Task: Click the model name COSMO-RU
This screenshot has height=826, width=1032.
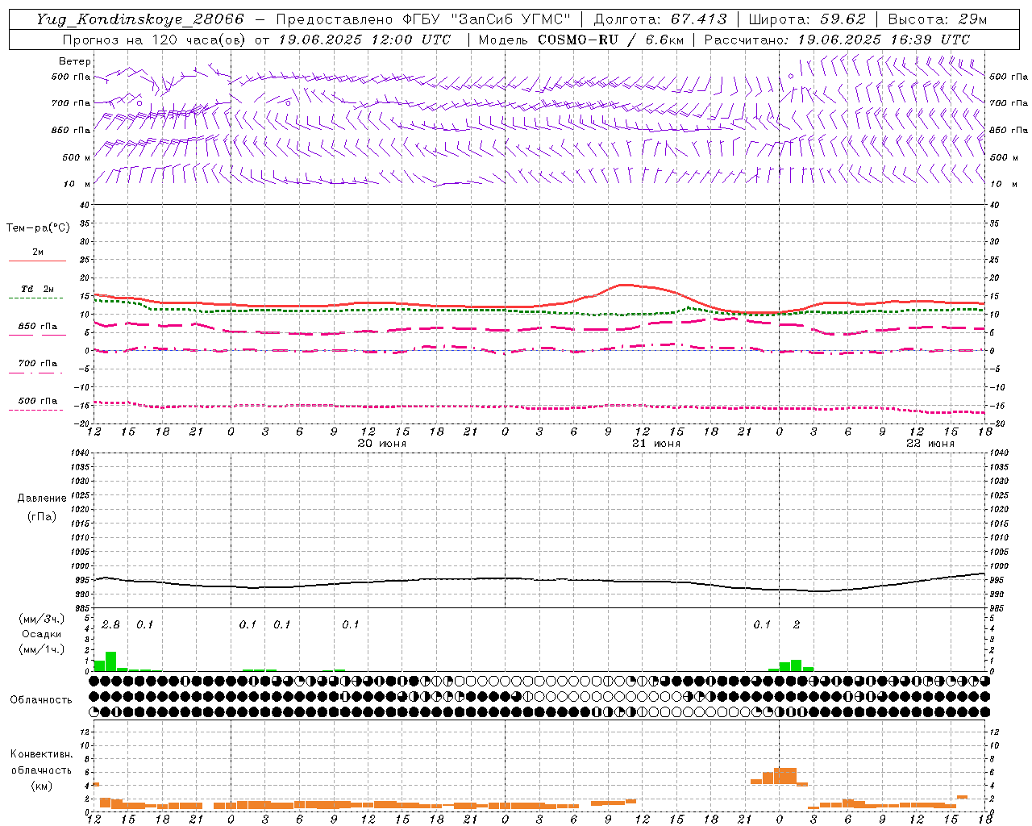Action: (578, 40)
